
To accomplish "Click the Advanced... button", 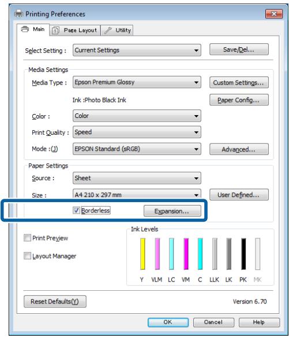I will pos(239,149).
